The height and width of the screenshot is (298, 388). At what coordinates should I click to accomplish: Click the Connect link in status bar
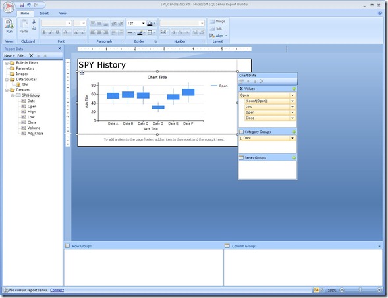pos(57,290)
